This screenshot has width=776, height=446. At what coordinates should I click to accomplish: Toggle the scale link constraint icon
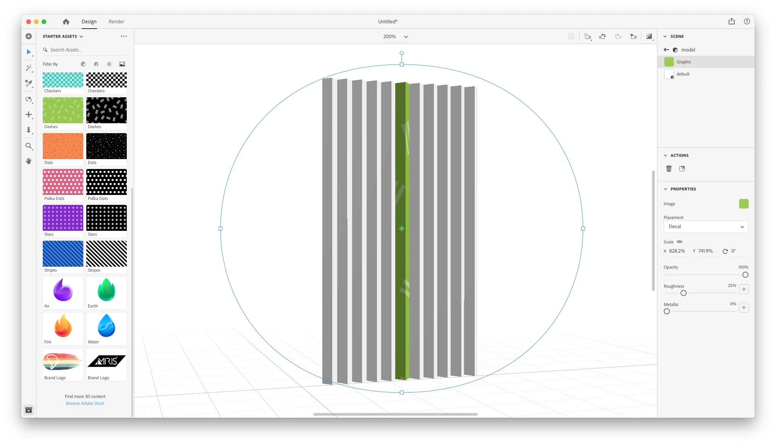pyautogui.click(x=680, y=242)
